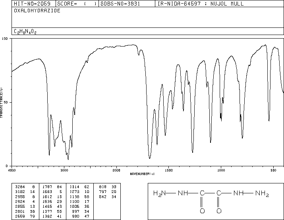Click the C2H6N4O2 molecular formula
This screenshot has height=220, width=284.
pyautogui.click(x=25, y=32)
